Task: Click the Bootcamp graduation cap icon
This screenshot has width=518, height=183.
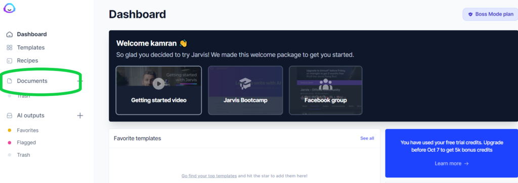Action: pyautogui.click(x=245, y=84)
